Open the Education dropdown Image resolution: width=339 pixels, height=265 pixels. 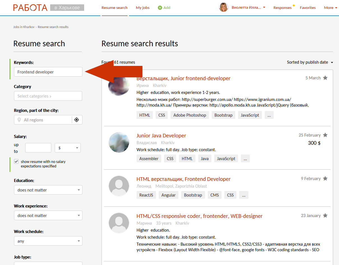click(x=48, y=190)
